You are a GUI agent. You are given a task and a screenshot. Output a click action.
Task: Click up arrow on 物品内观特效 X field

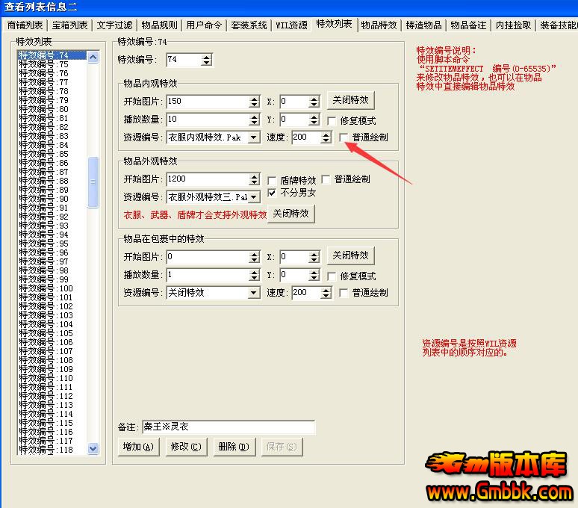[x=314, y=99]
